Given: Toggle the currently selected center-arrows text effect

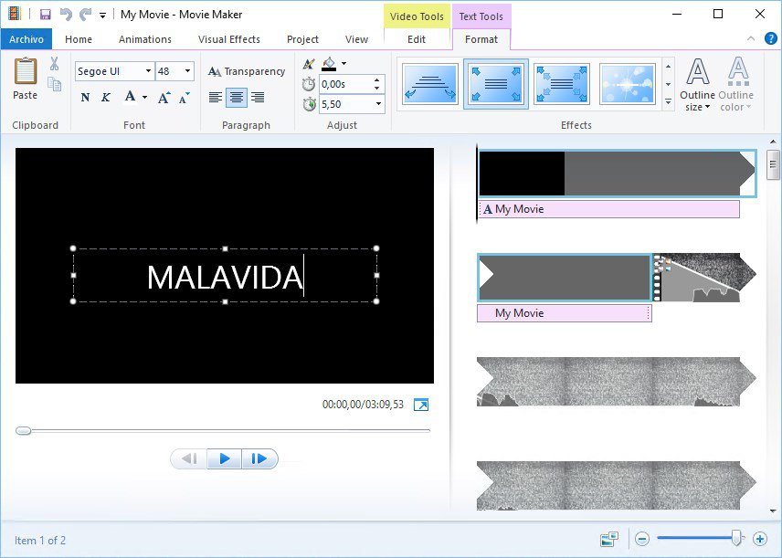Looking at the screenshot, I should click(x=495, y=84).
